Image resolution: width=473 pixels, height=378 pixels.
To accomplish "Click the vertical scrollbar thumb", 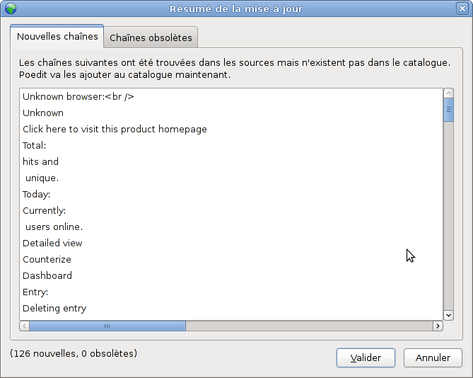I will pos(448,110).
